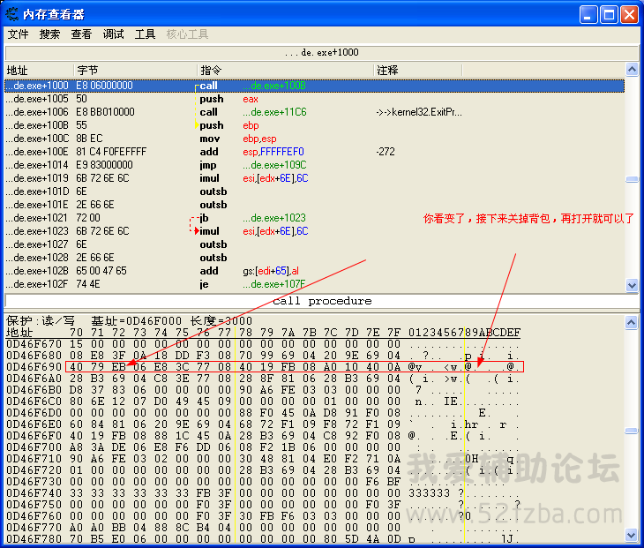644x548 pixels.
Task: Click the ...de.exe+1000 address bar
Action: click(321, 53)
